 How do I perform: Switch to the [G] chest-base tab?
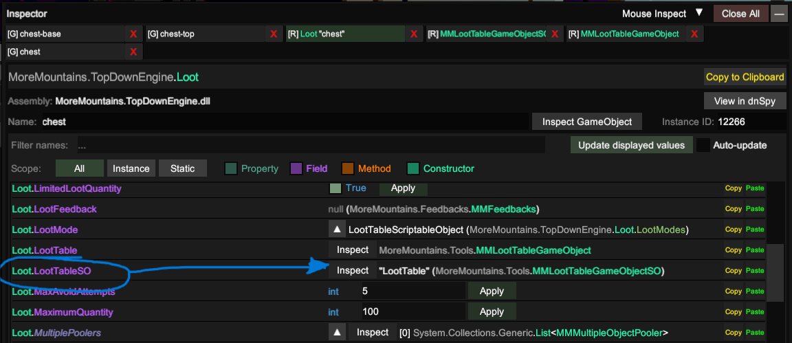(66, 34)
